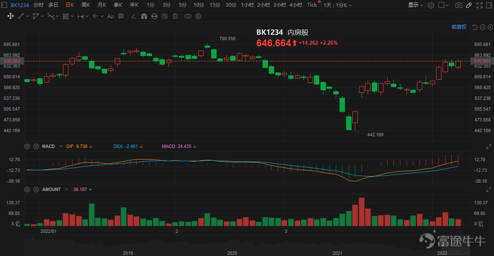Delete all drawings with trash icon
Viewport: 494px width, 256px height.
tap(175, 16)
